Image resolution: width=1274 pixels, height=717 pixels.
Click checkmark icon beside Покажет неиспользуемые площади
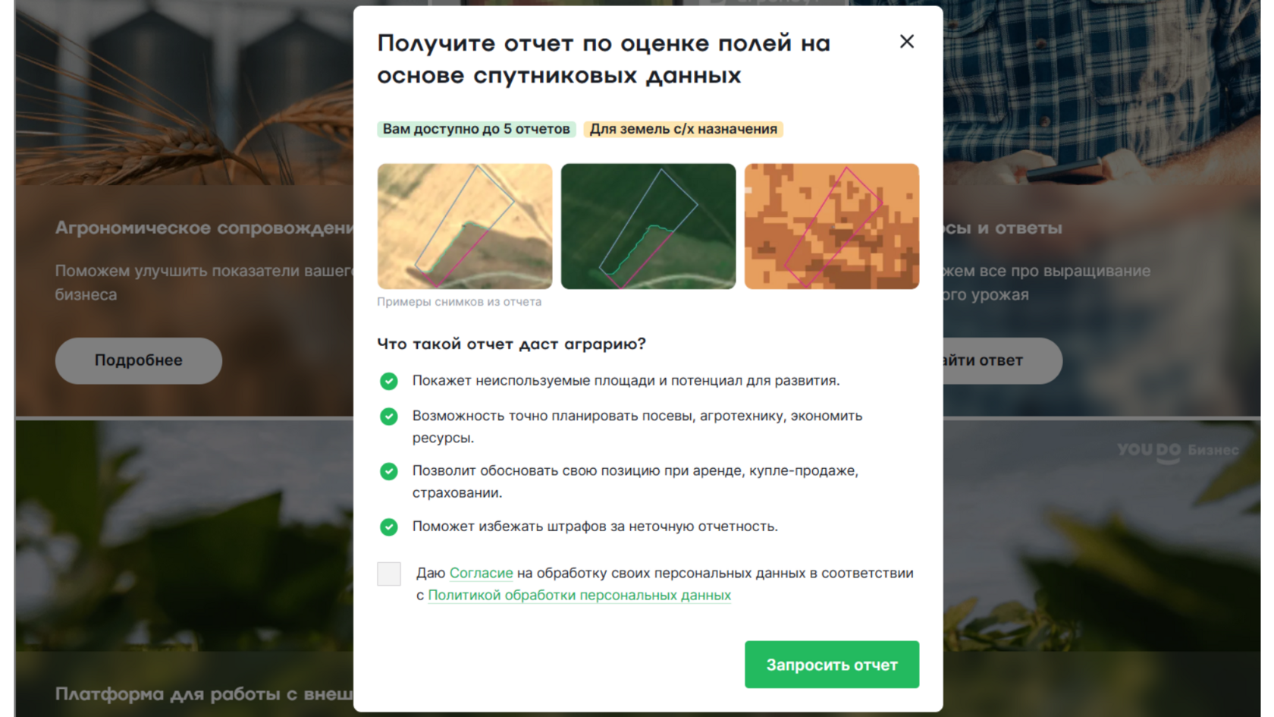click(x=389, y=381)
